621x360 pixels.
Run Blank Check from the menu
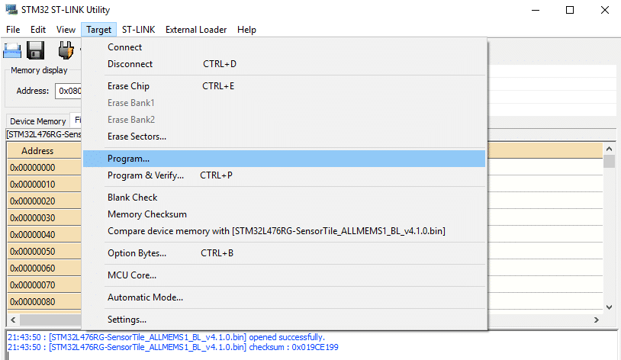132,198
